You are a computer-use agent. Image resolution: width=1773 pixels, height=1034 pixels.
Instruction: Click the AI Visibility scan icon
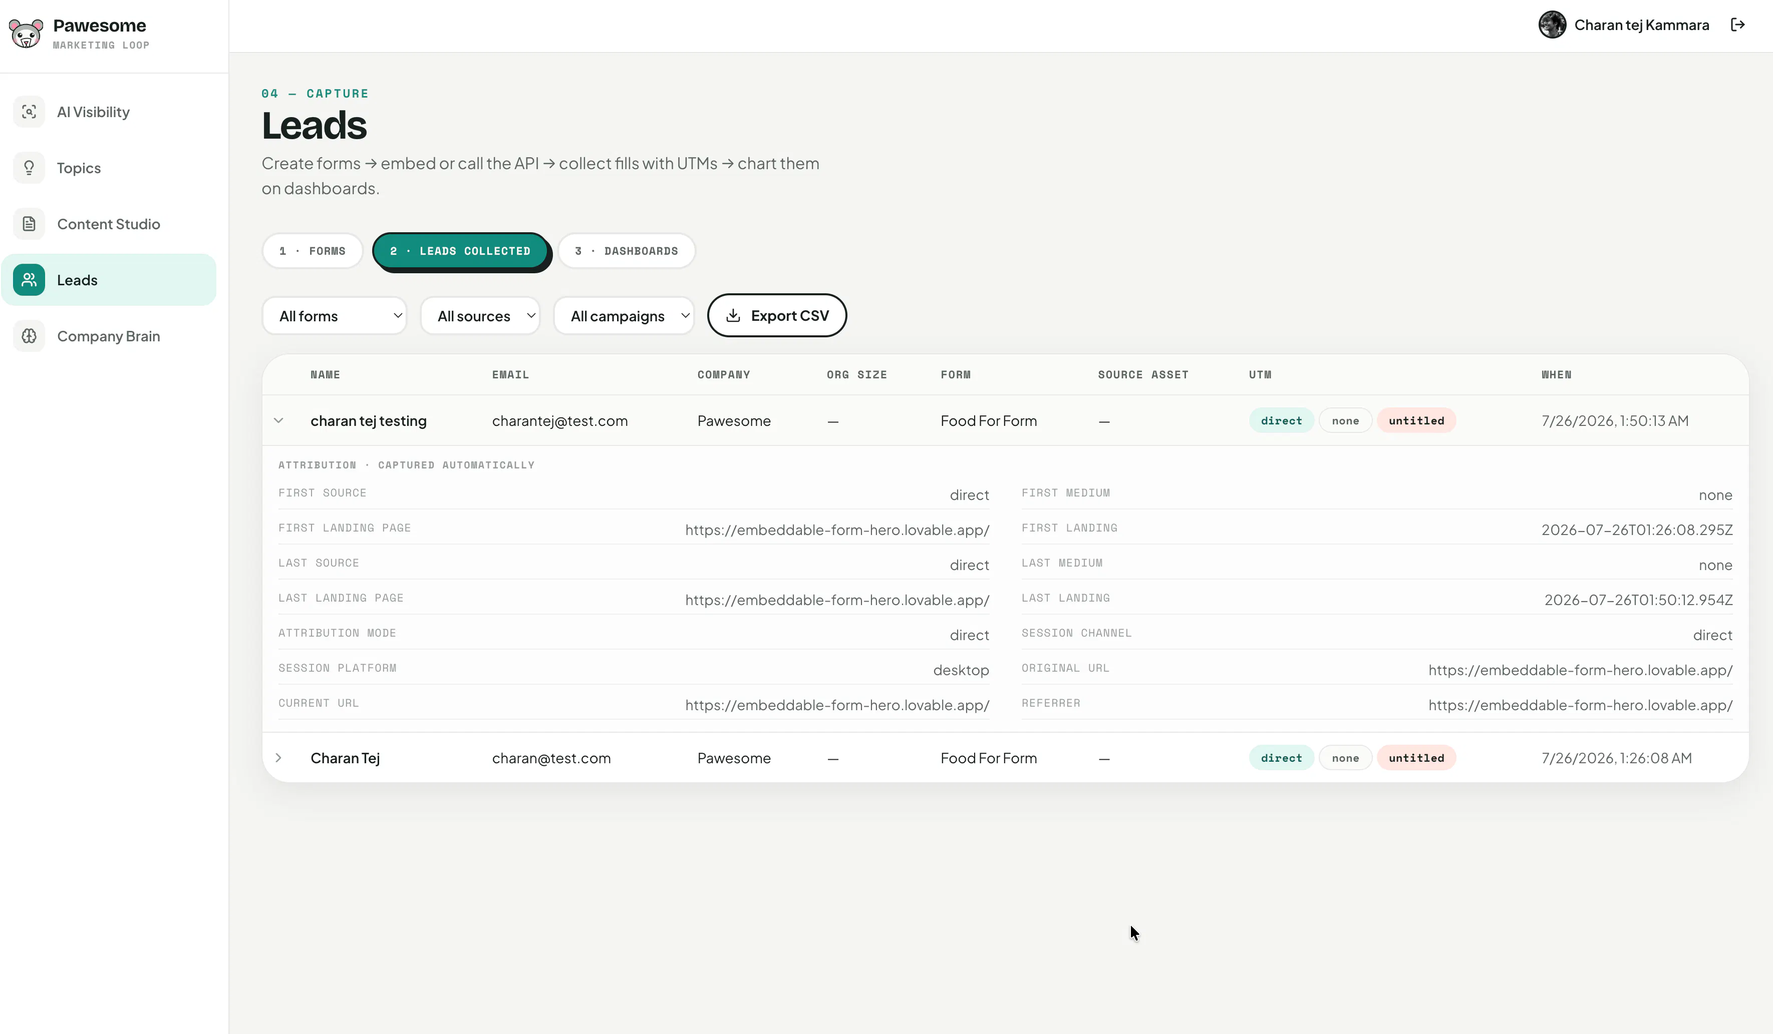(x=29, y=112)
